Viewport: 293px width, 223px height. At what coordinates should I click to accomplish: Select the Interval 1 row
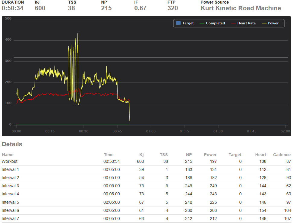[x=146, y=170]
